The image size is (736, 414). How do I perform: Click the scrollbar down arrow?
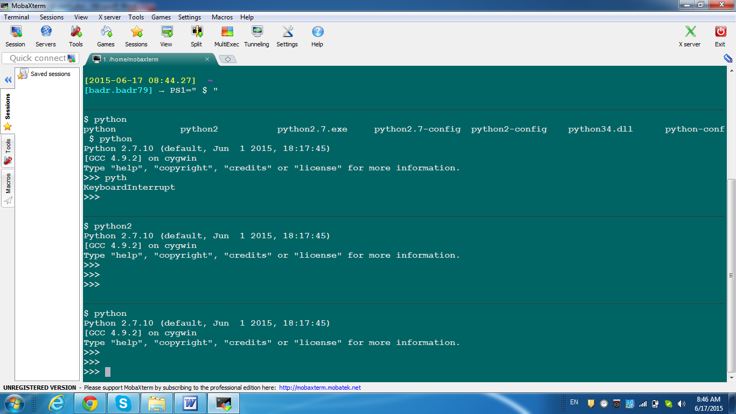[x=731, y=378]
